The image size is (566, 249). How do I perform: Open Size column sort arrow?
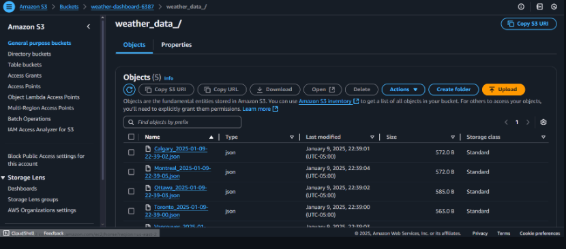coord(453,137)
